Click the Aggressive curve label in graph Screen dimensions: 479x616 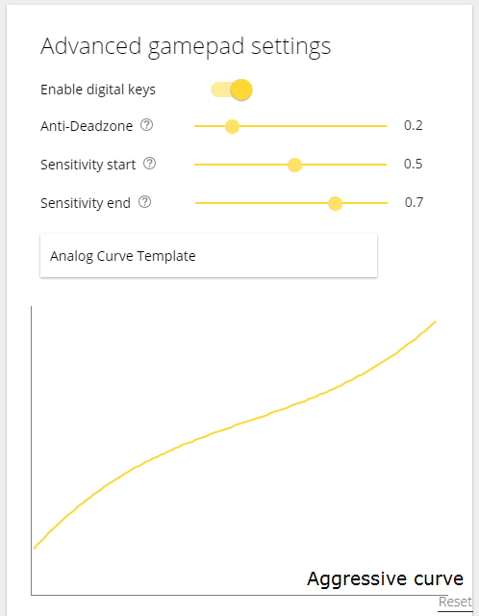click(385, 578)
